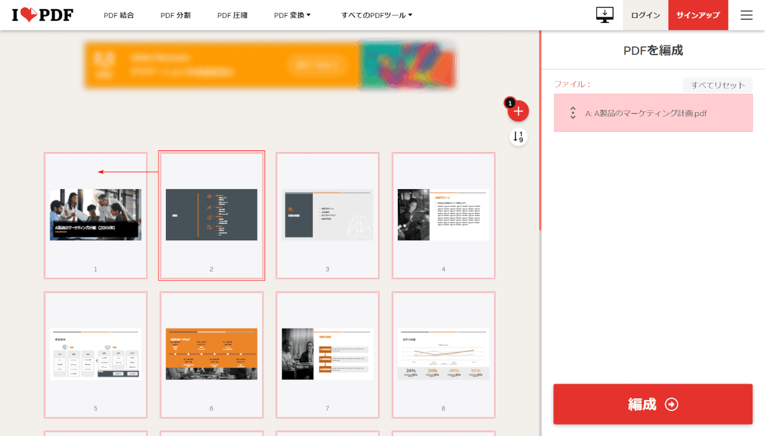Click the iLovePDF logo

[43, 15]
